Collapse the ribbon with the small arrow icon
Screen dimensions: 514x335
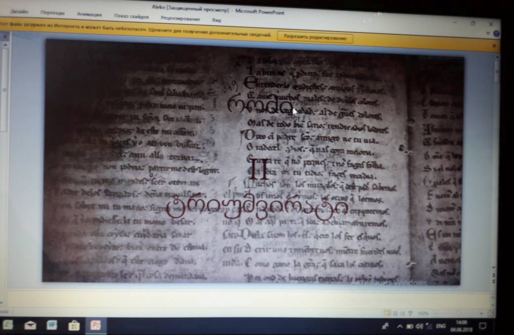pyautogui.click(x=488, y=33)
